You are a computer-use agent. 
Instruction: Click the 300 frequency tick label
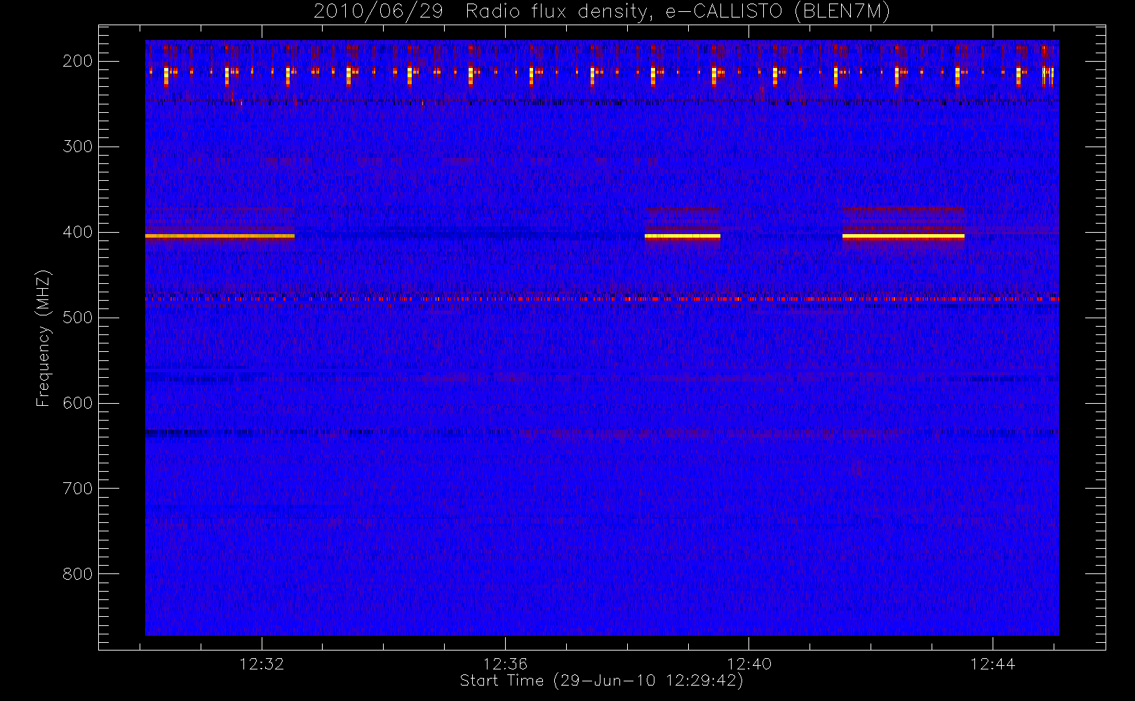(77, 147)
